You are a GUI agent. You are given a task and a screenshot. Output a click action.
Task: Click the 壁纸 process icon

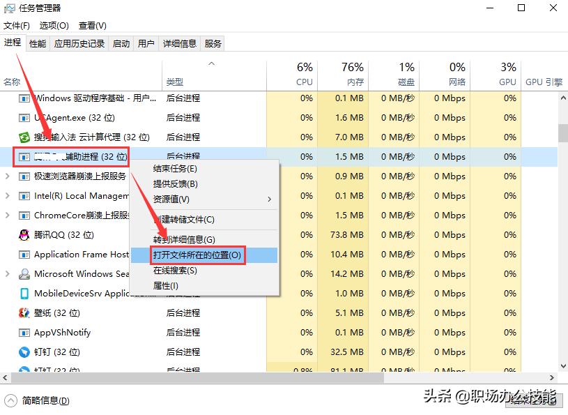[24, 312]
